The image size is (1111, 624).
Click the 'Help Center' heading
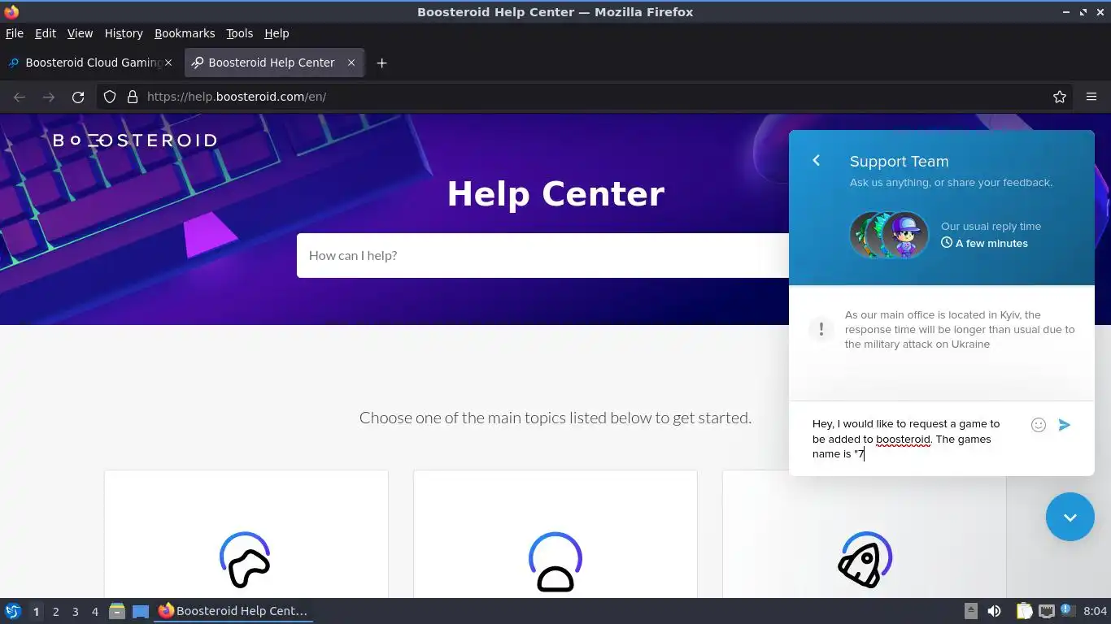pos(555,194)
